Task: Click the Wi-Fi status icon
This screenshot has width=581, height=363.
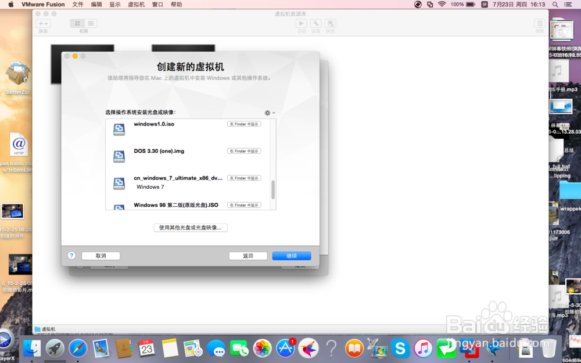Action: (x=442, y=5)
